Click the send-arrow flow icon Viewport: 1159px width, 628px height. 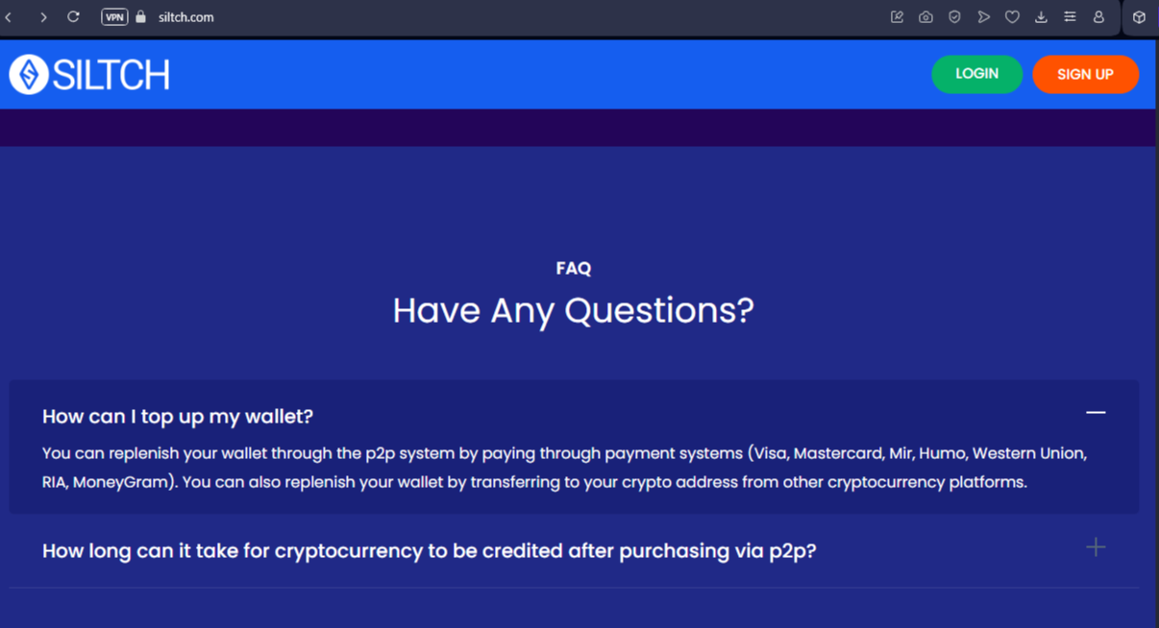coord(983,17)
